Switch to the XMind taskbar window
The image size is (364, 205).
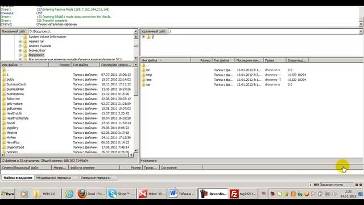(x=152, y=194)
